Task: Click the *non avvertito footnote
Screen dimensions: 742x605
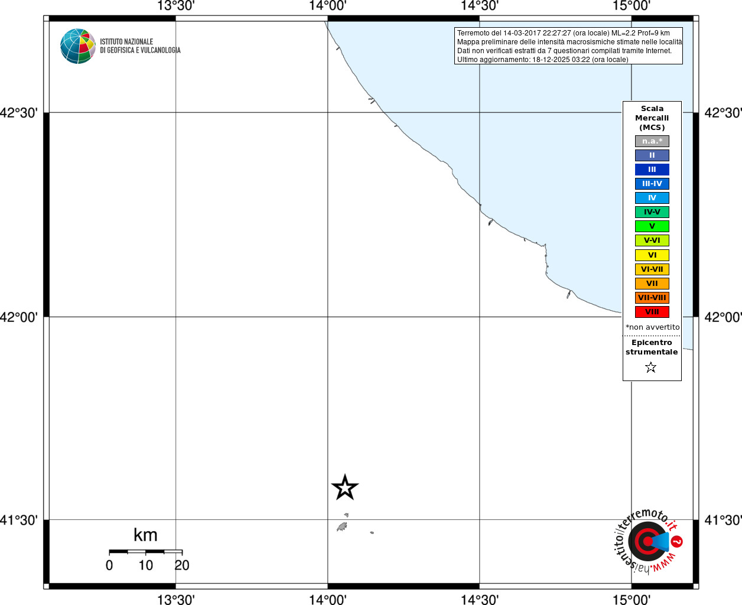Action: click(x=653, y=327)
